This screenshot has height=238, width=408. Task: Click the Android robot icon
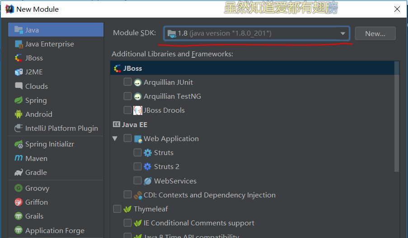19,114
